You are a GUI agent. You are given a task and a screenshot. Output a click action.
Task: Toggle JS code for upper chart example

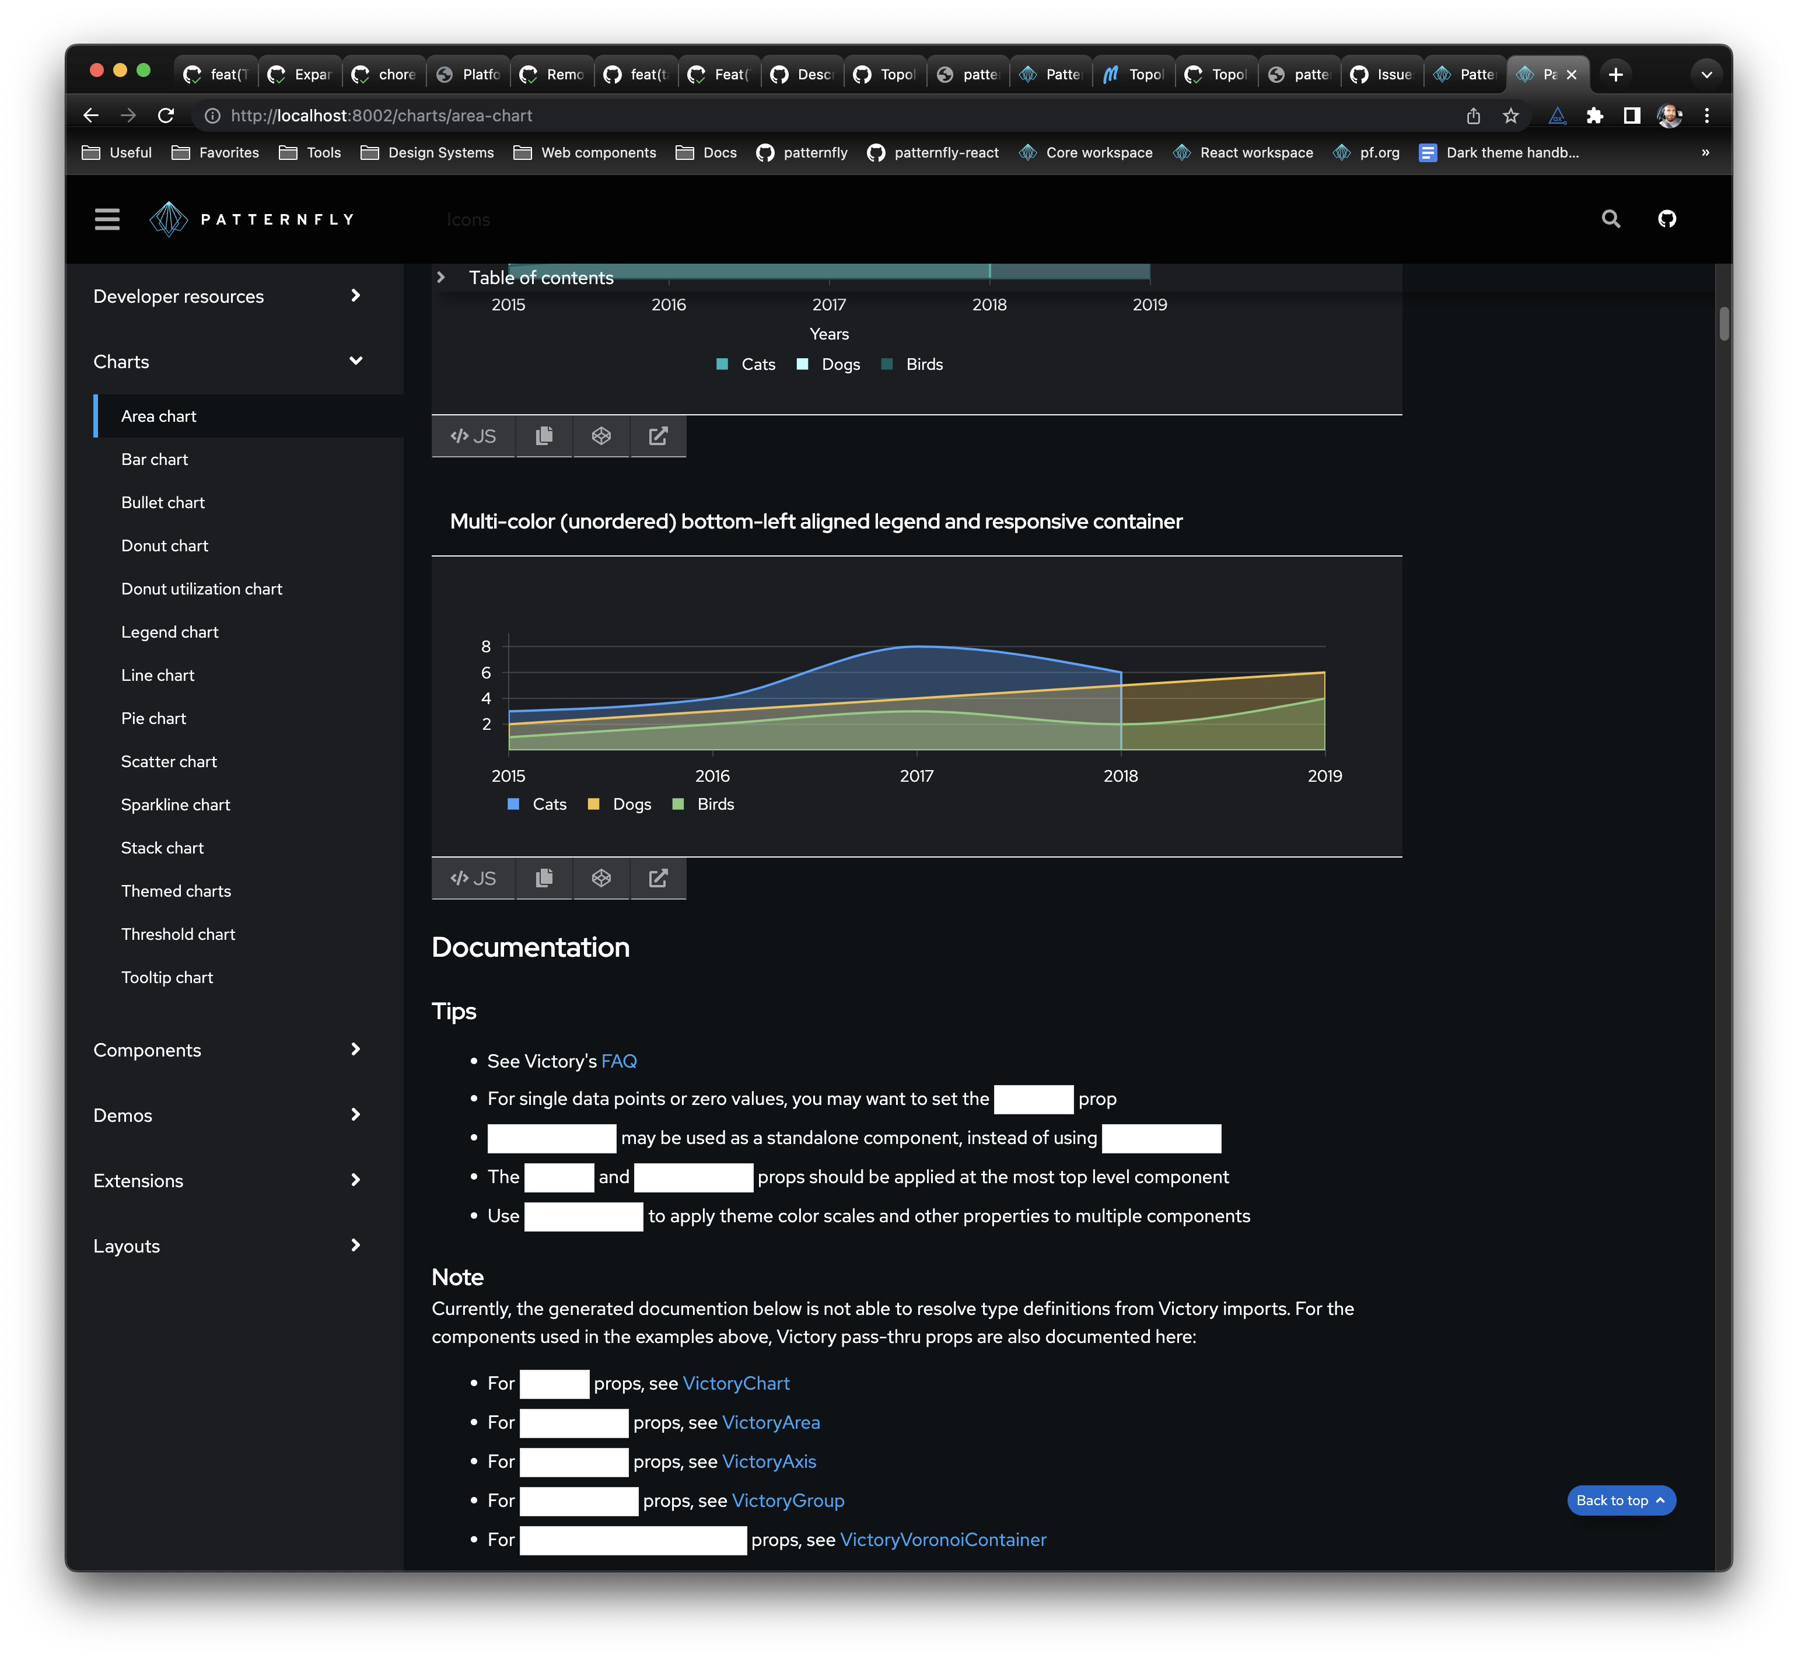tap(474, 436)
